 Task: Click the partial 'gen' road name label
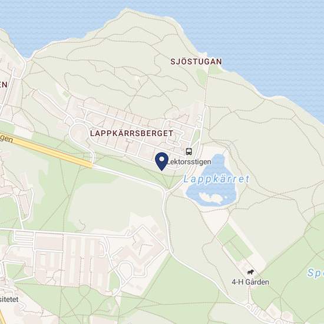6,138
